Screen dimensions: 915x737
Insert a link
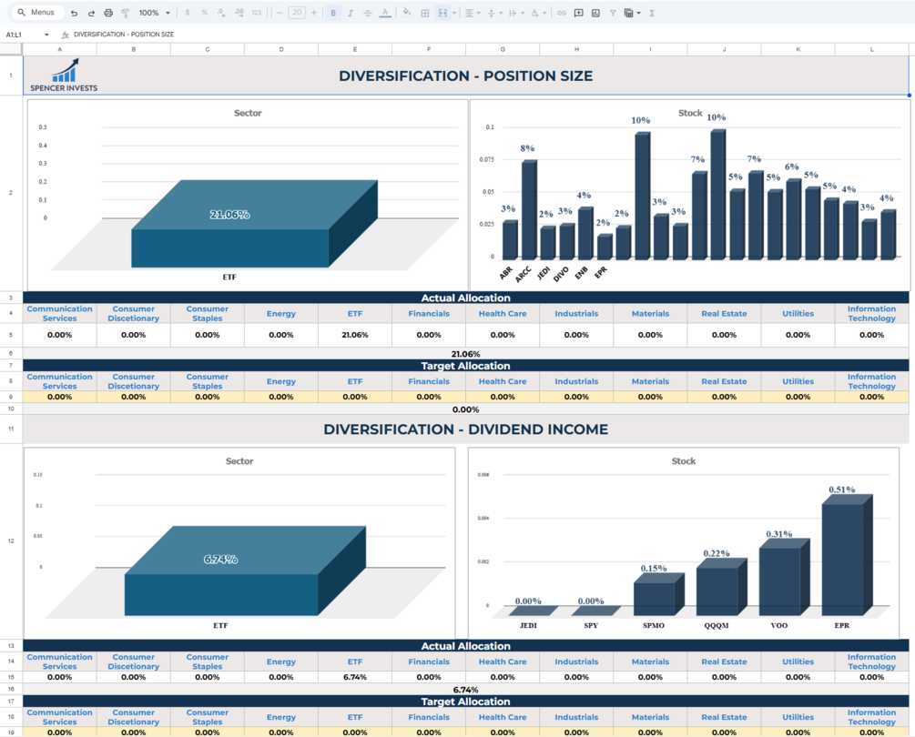coord(562,13)
